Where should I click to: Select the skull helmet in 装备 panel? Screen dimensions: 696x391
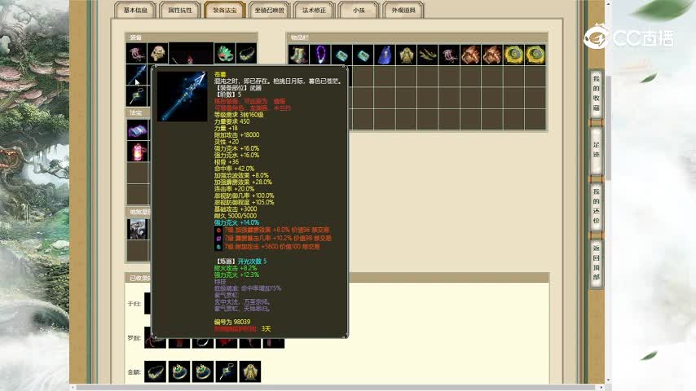click(158, 54)
